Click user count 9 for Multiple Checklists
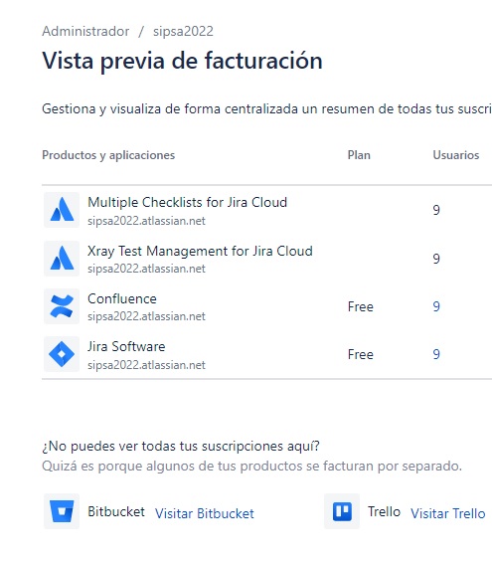The width and height of the screenshot is (492, 564). (436, 210)
